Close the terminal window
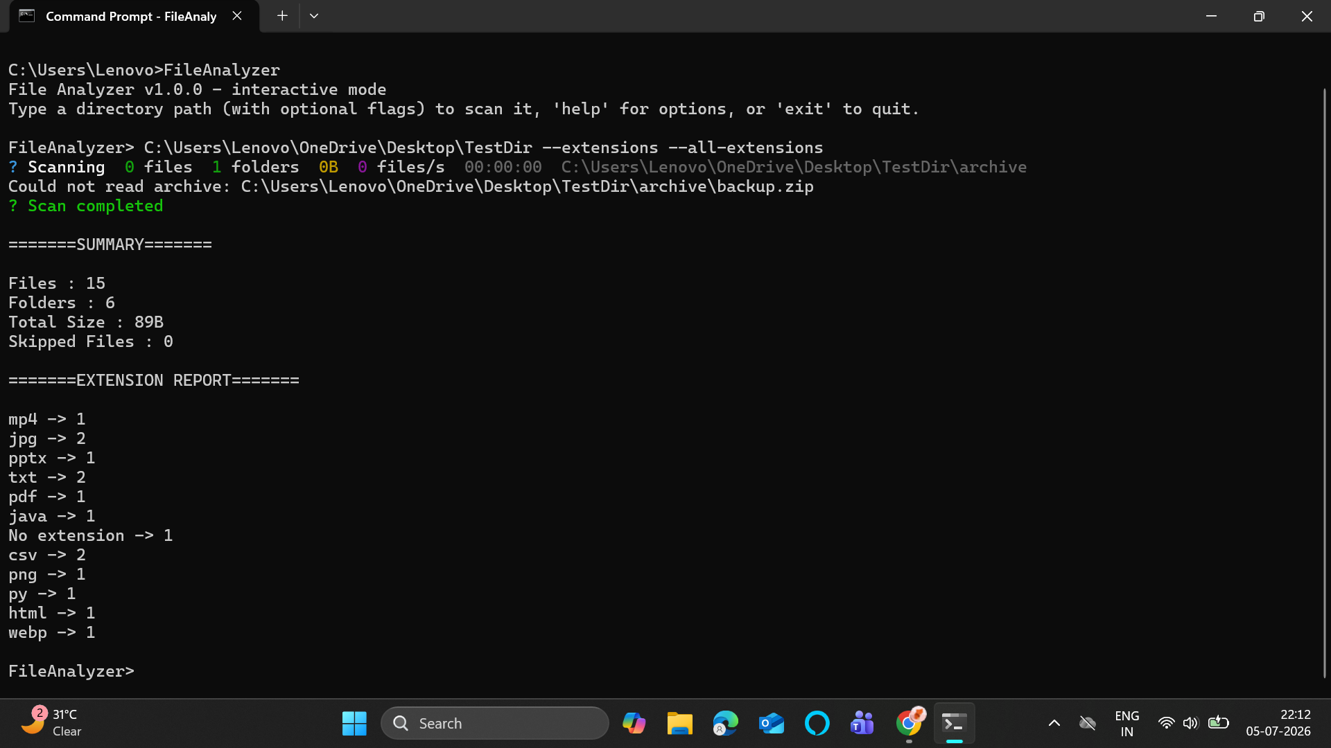The image size is (1331, 748). (1307, 16)
